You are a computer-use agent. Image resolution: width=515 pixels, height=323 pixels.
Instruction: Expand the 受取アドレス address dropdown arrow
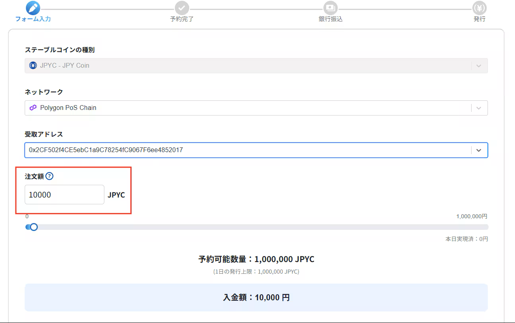pos(479,150)
